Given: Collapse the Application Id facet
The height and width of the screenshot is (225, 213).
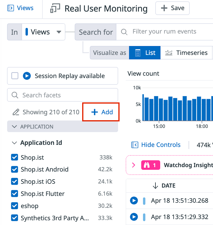Looking at the screenshot, I should 14,143.
